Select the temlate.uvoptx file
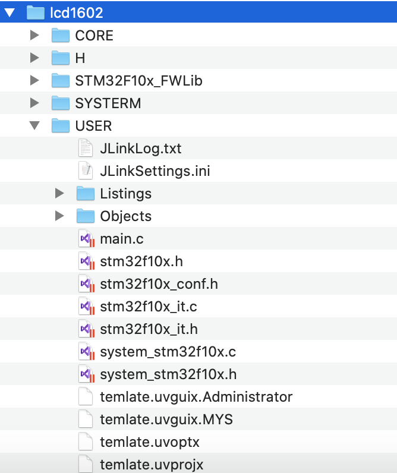397x473 pixels. (150, 442)
